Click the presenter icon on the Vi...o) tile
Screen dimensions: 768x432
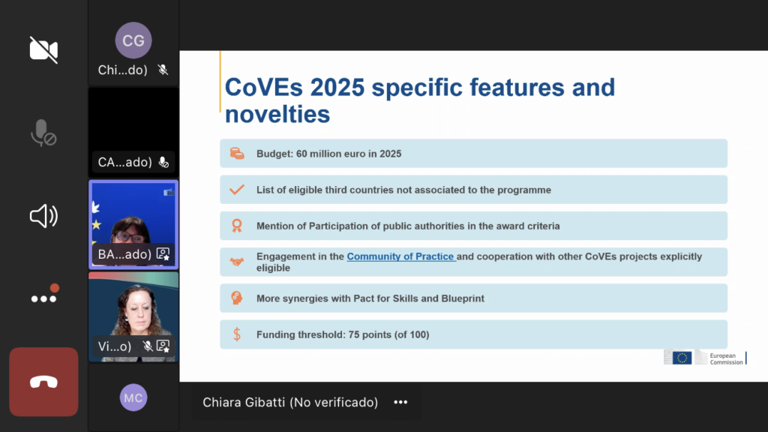click(x=163, y=346)
